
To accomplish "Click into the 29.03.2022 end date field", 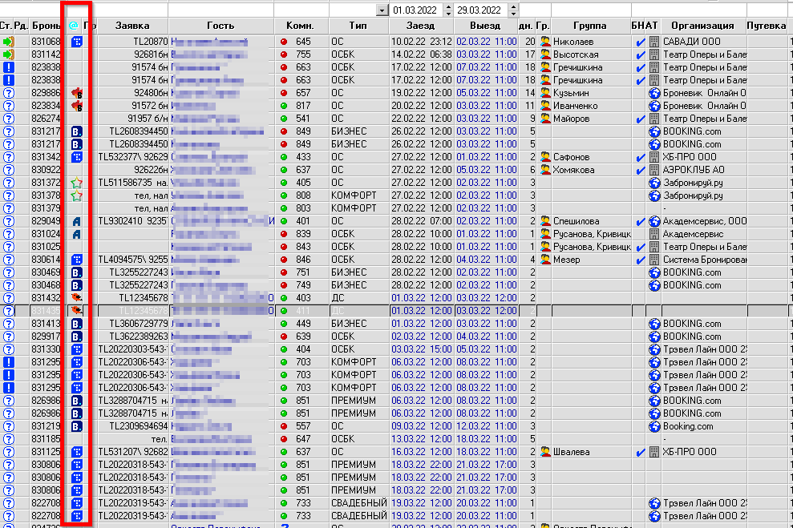I will [479, 10].
